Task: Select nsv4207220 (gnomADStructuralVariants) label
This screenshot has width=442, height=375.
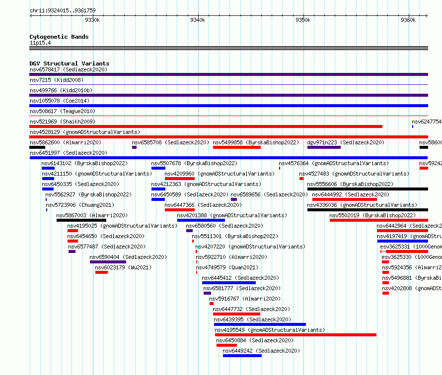Action: point(250,247)
